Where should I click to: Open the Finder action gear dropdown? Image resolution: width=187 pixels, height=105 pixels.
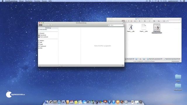pyautogui.click(x=140, y=21)
